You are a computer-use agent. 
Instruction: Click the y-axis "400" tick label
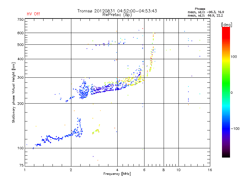coord(20,59)
